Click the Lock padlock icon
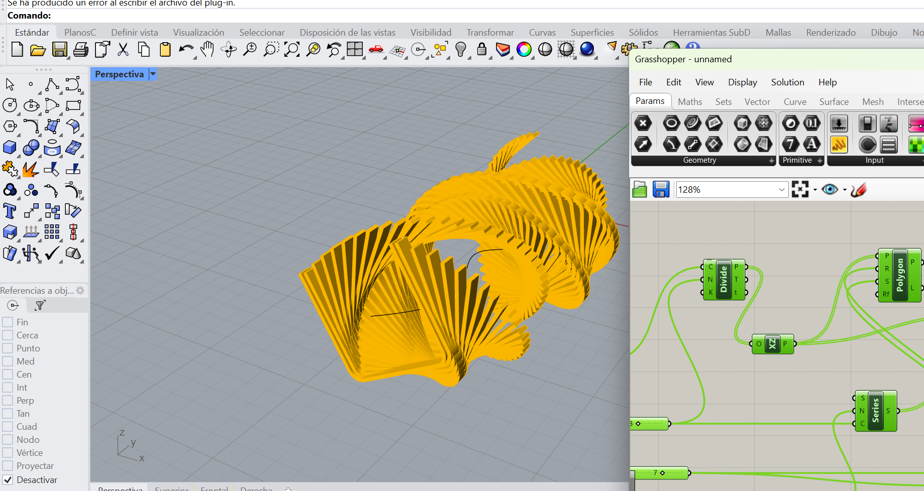The width and height of the screenshot is (924, 491). (x=481, y=50)
